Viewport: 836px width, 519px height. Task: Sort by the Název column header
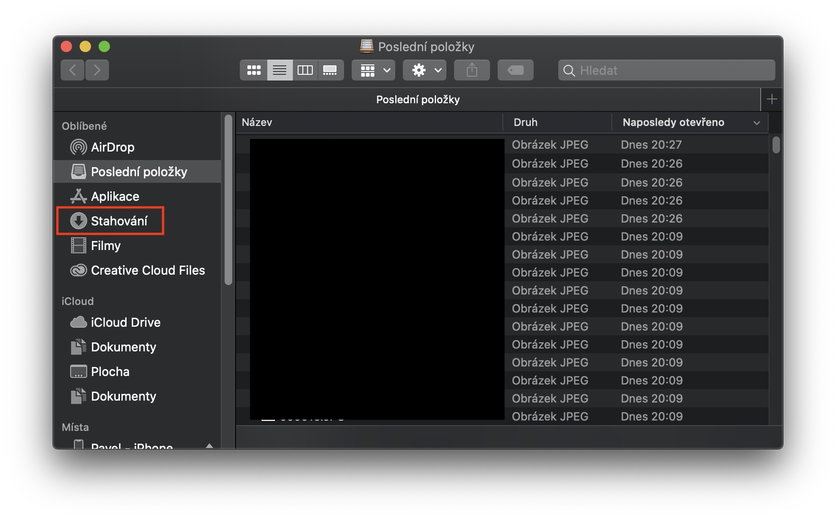click(369, 122)
